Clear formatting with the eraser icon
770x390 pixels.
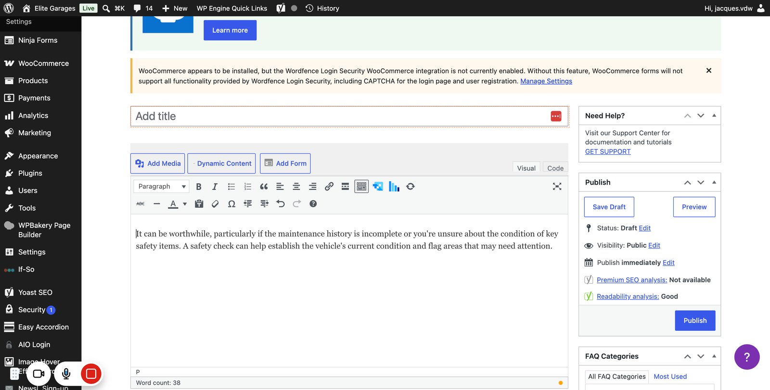(215, 204)
